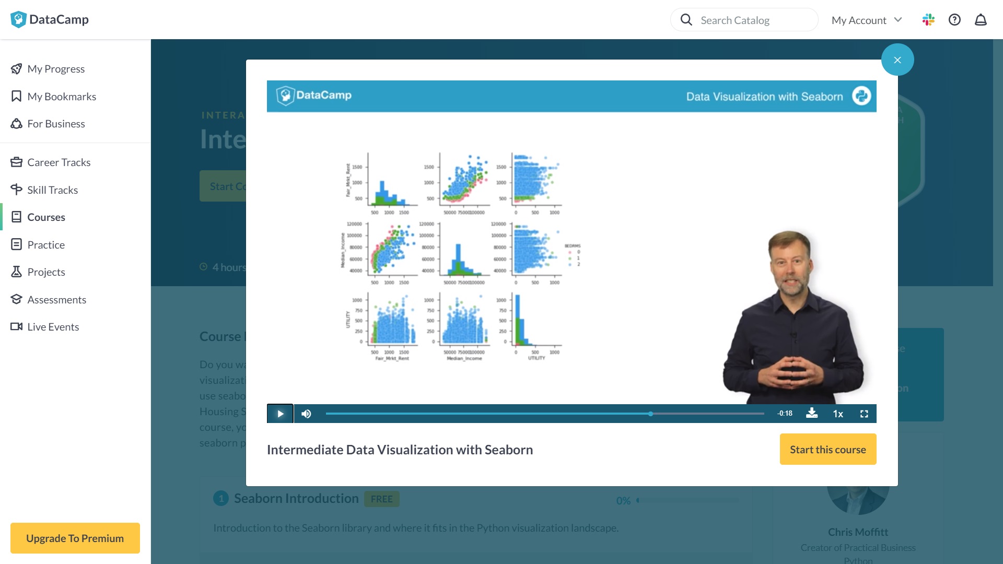Play the course preview video

pos(280,414)
